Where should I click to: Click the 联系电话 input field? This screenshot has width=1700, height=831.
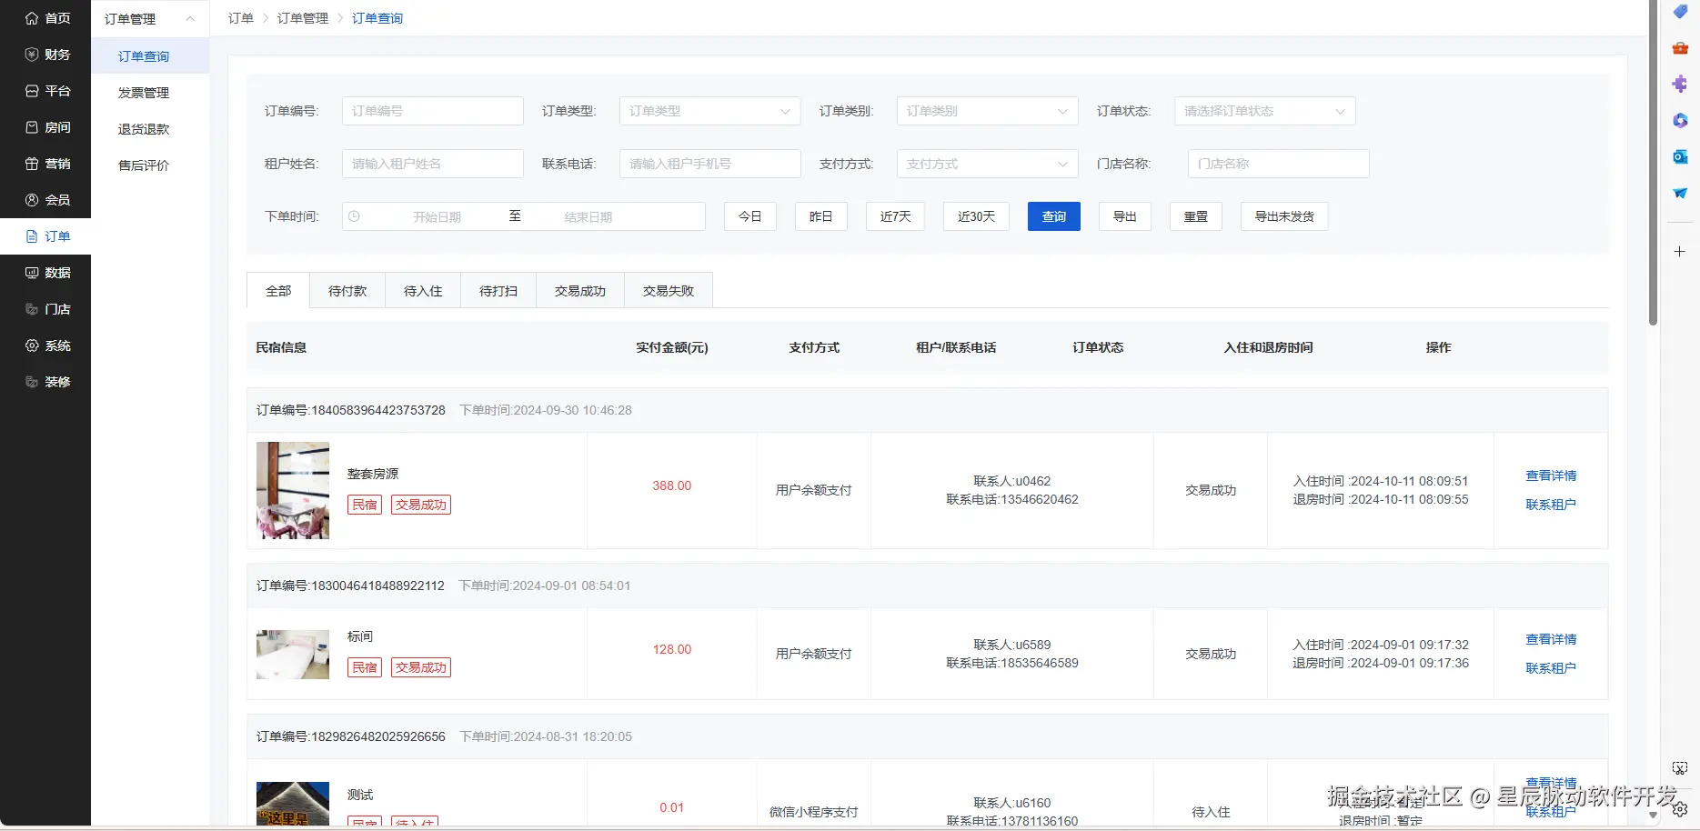tap(710, 164)
